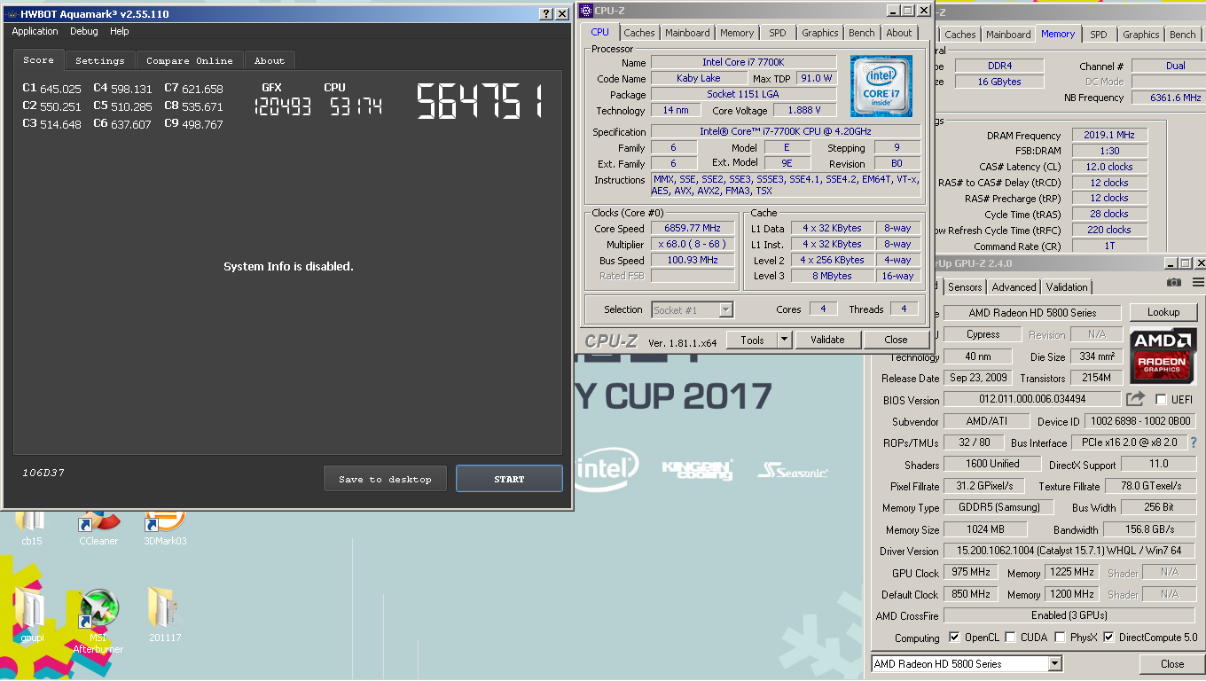The image size is (1206, 681).
Task: Click the GFX score 120493
Action: pyautogui.click(x=281, y=106)
